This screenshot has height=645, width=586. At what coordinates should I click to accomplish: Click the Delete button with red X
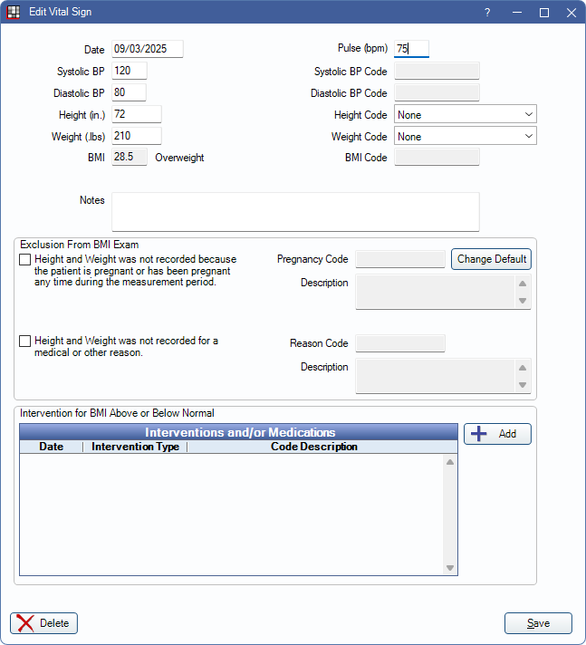pyautogui.click(x=43, y=623)
